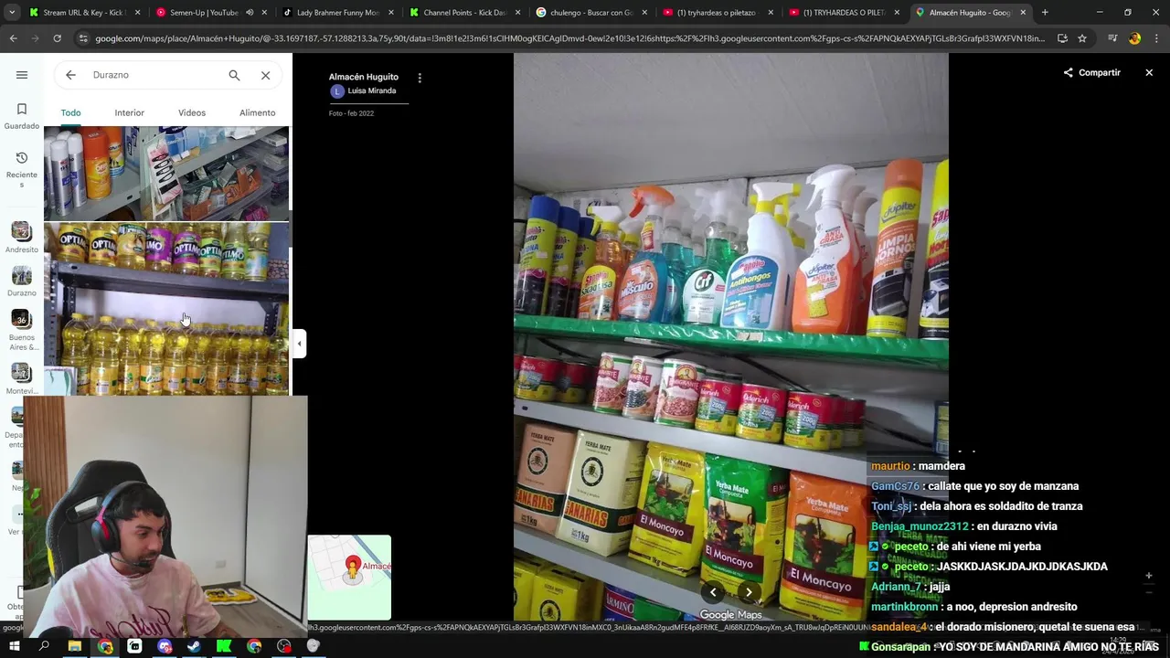Clear the Durazno search with X
This screenshot has width=1170, height=658.
[x=265, y=75]
